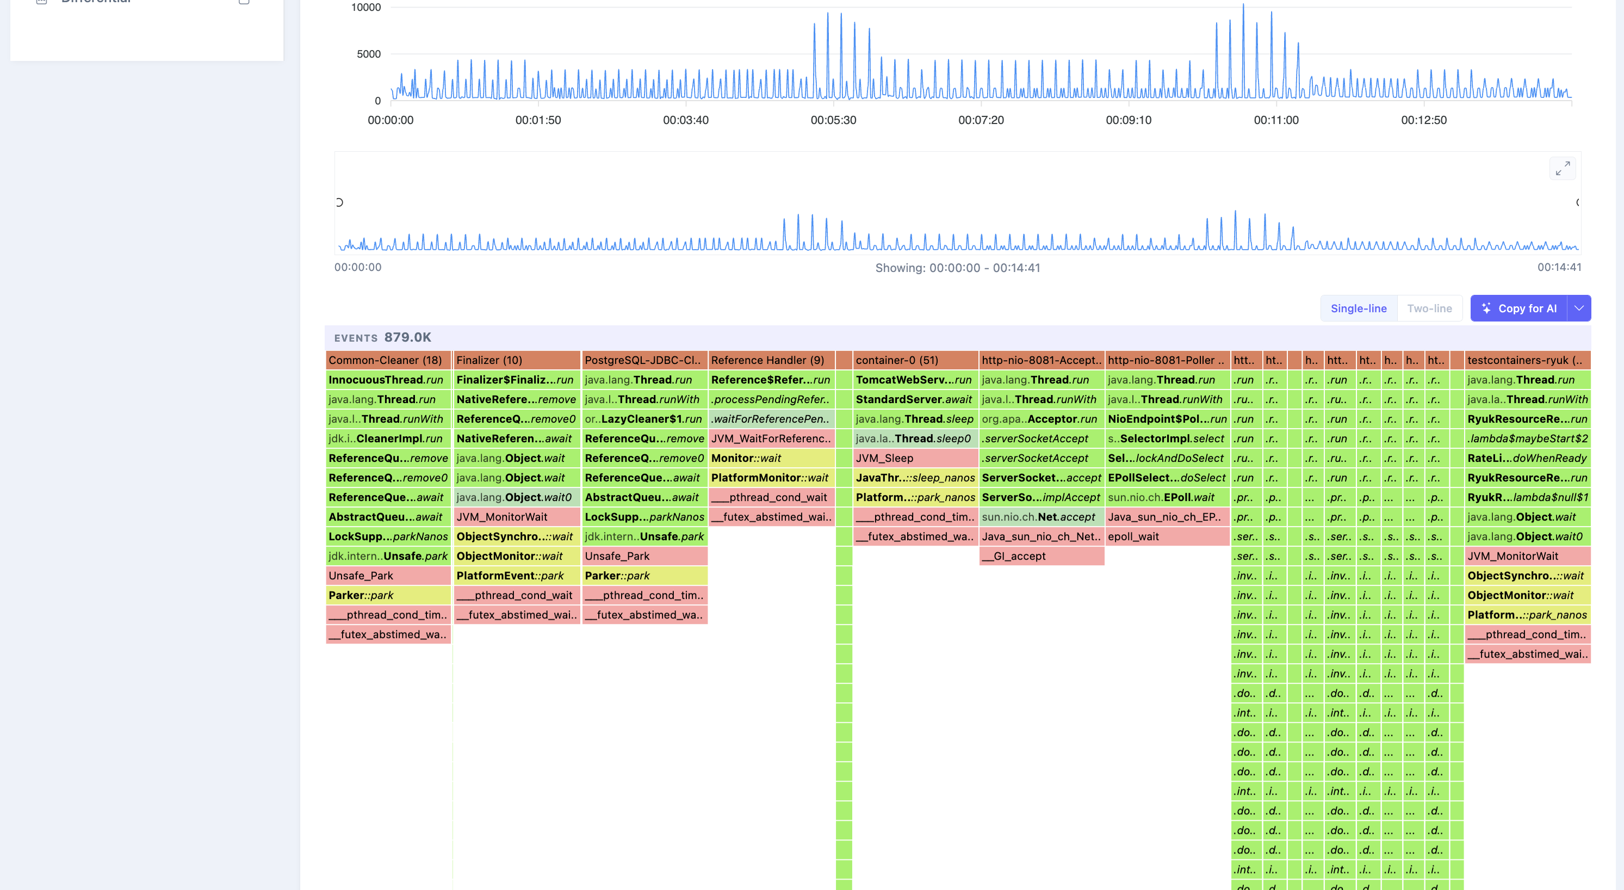
Task: Select the left range handle of the timeline
Action: (339, 202)
